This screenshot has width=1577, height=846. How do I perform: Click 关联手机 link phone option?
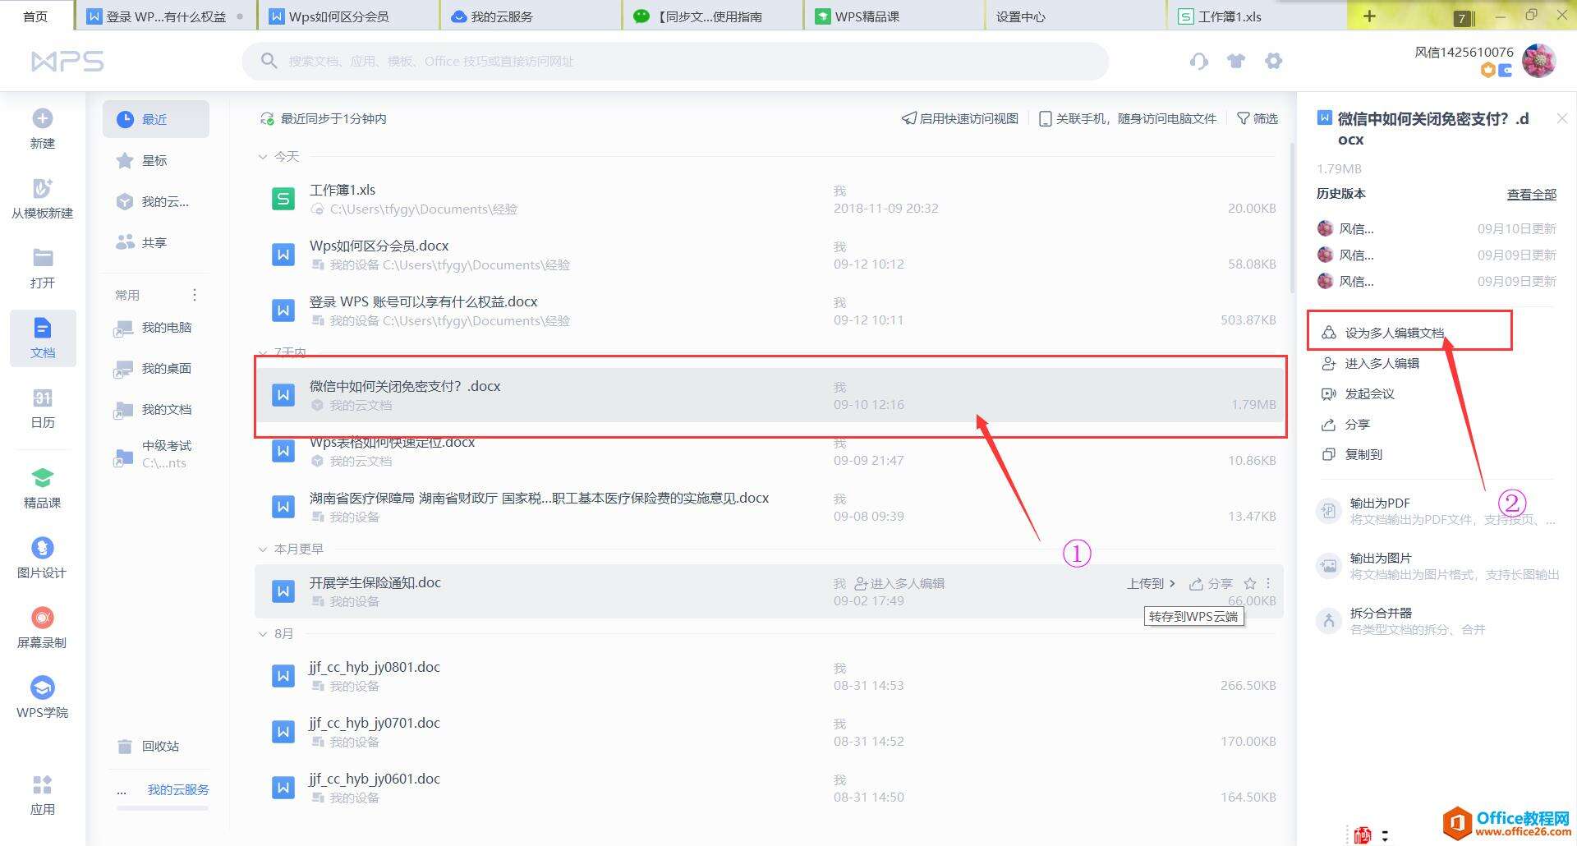[1128, 118]
